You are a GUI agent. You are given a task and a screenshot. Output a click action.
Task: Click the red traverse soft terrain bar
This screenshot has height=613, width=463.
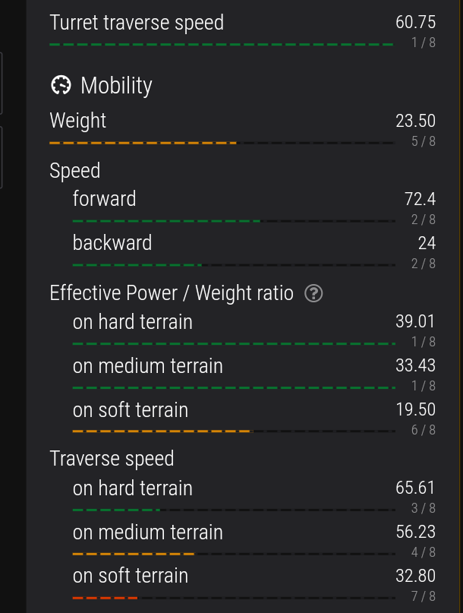[x=105, y=598]
